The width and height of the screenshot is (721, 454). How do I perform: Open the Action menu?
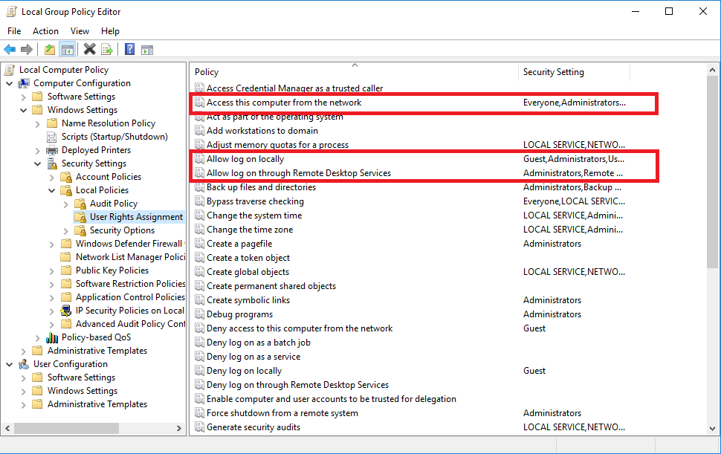pyautogui.click(x=45, y=31)
